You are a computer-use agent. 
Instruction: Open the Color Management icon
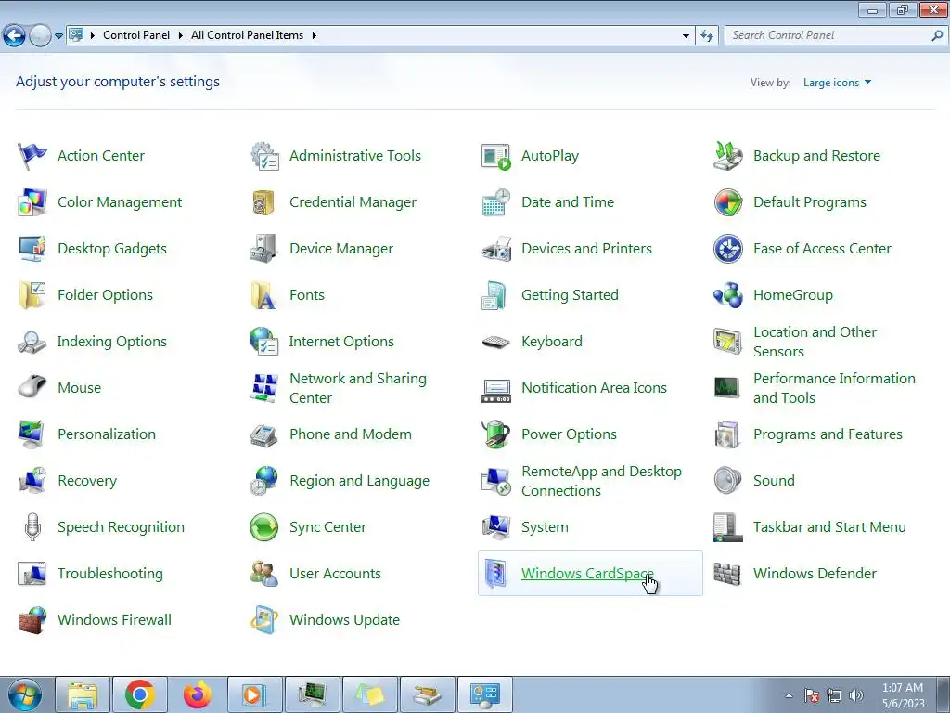(x=32, y=201)
